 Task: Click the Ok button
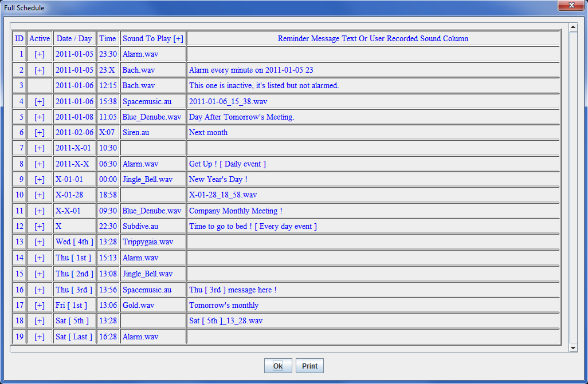[x=278, y=366]
